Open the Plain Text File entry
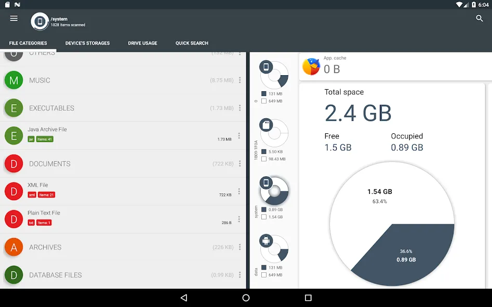Viewport: 492px width, 307px height. 123,219
